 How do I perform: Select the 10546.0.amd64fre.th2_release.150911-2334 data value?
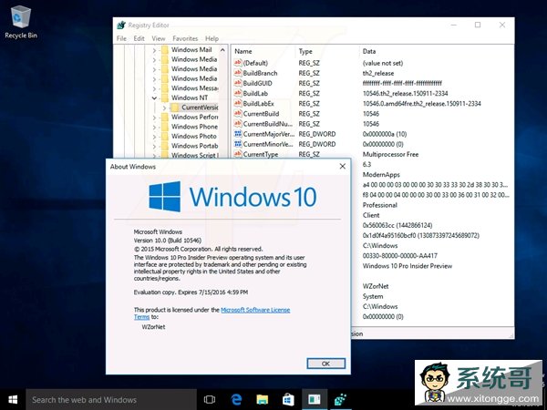[x=422, y=104]
